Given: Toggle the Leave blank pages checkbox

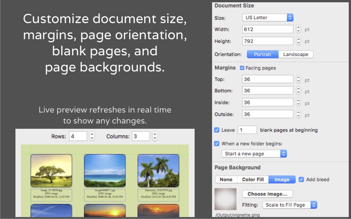Looking at the screenshot, I should pyautogui.click(x=217, y=130).
